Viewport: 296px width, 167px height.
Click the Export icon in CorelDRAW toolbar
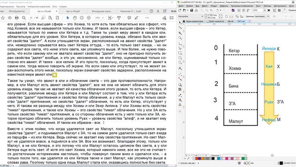pos(244,10)
